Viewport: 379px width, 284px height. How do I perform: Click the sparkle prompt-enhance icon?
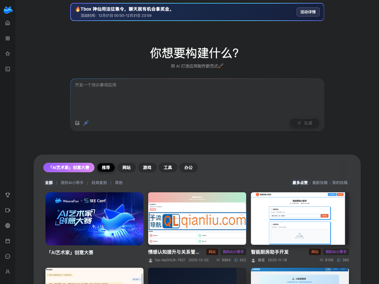[x=86, y=123]
